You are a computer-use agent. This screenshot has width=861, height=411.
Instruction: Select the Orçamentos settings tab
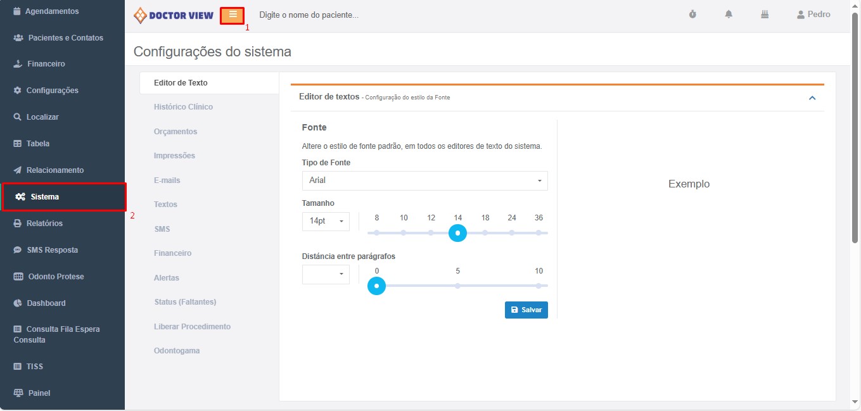click(x=175, y=132)
